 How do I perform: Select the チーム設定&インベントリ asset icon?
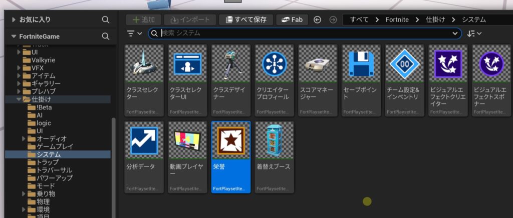405,63
